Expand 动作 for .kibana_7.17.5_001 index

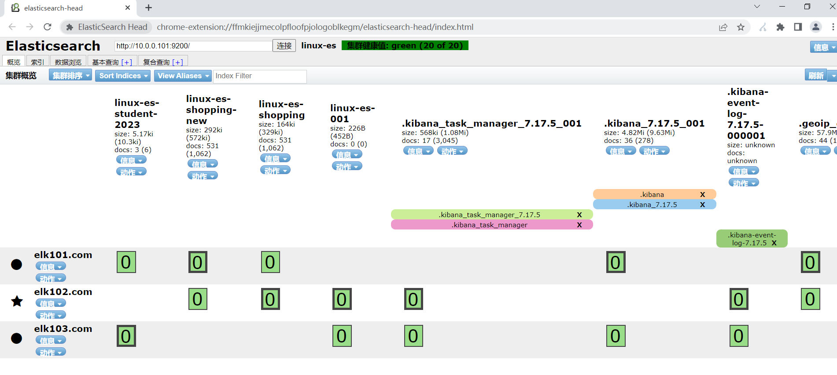click(x=654, y=151)
